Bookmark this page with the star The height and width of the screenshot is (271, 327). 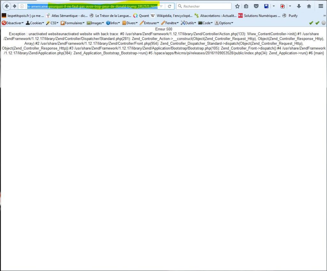(x=237, y=6)
